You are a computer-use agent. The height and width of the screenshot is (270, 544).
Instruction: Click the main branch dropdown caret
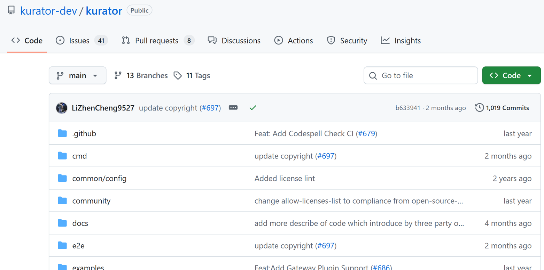(x=95, y=76)
